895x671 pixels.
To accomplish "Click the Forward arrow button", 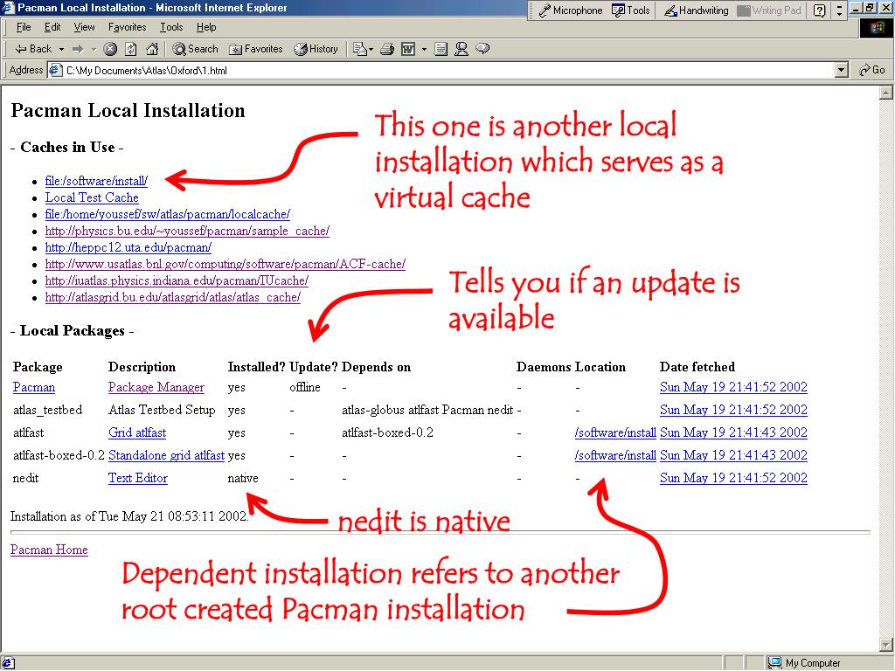I will click(78, 49).
